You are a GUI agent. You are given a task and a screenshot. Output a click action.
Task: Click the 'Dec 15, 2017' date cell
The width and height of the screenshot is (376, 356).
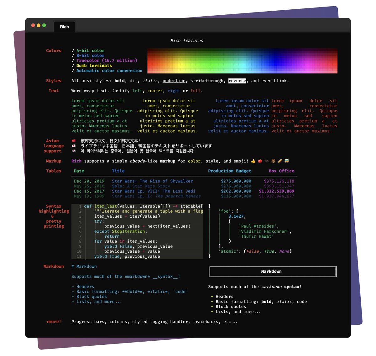pyautogui.click(x=89, y=191)
